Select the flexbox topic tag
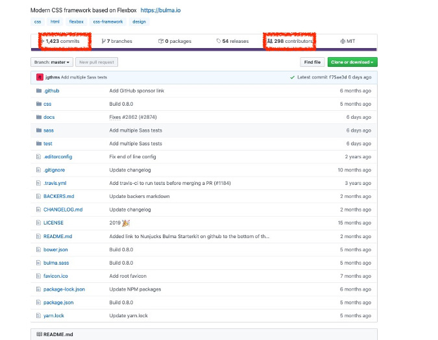The height and width of the screenshot is (340, 438). click(77, 21)
